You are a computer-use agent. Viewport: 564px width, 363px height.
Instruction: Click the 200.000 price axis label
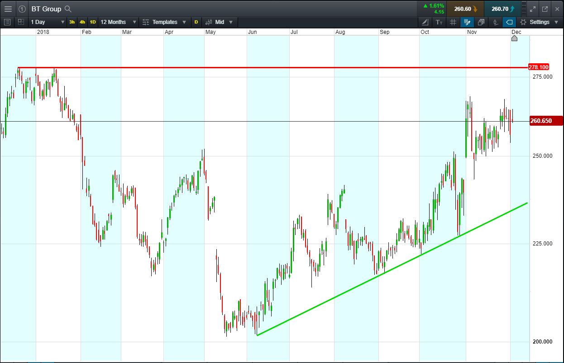(x=541, y=342)
